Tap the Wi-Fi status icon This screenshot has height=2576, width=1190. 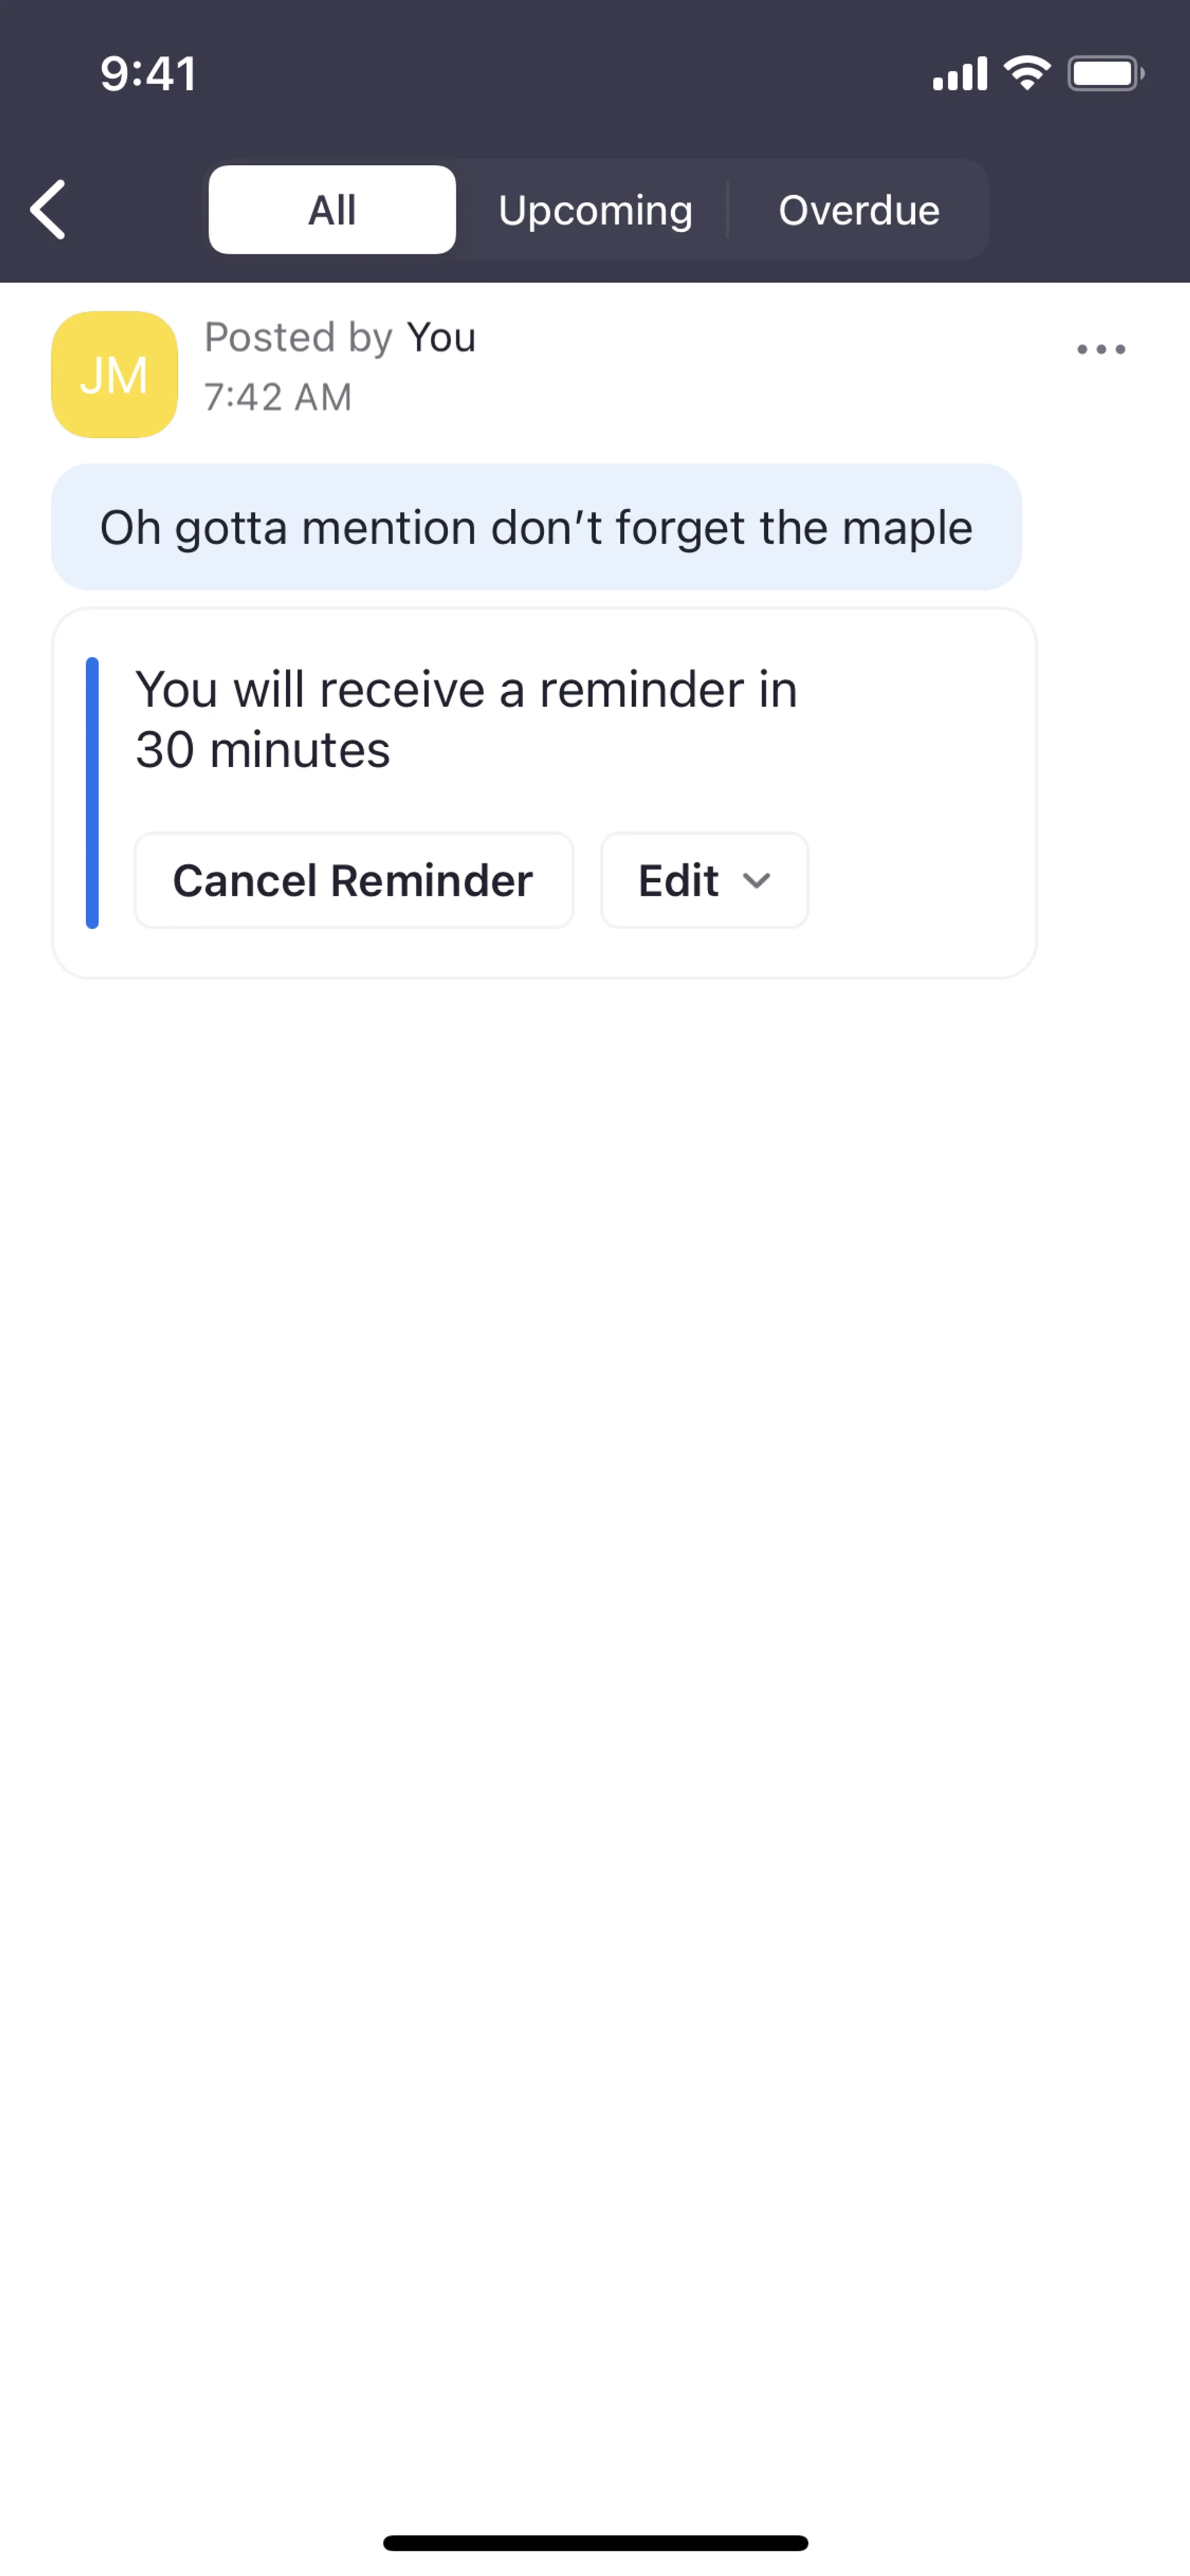pos(1027,73)
